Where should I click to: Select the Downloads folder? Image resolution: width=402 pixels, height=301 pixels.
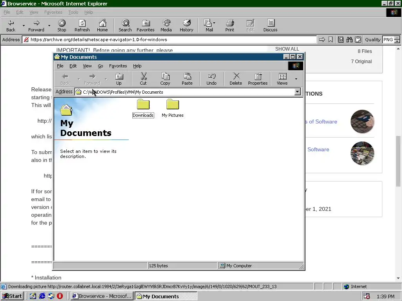coord(143,109)
